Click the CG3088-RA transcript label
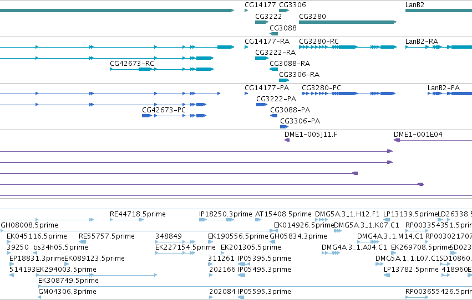 (290, 64)
